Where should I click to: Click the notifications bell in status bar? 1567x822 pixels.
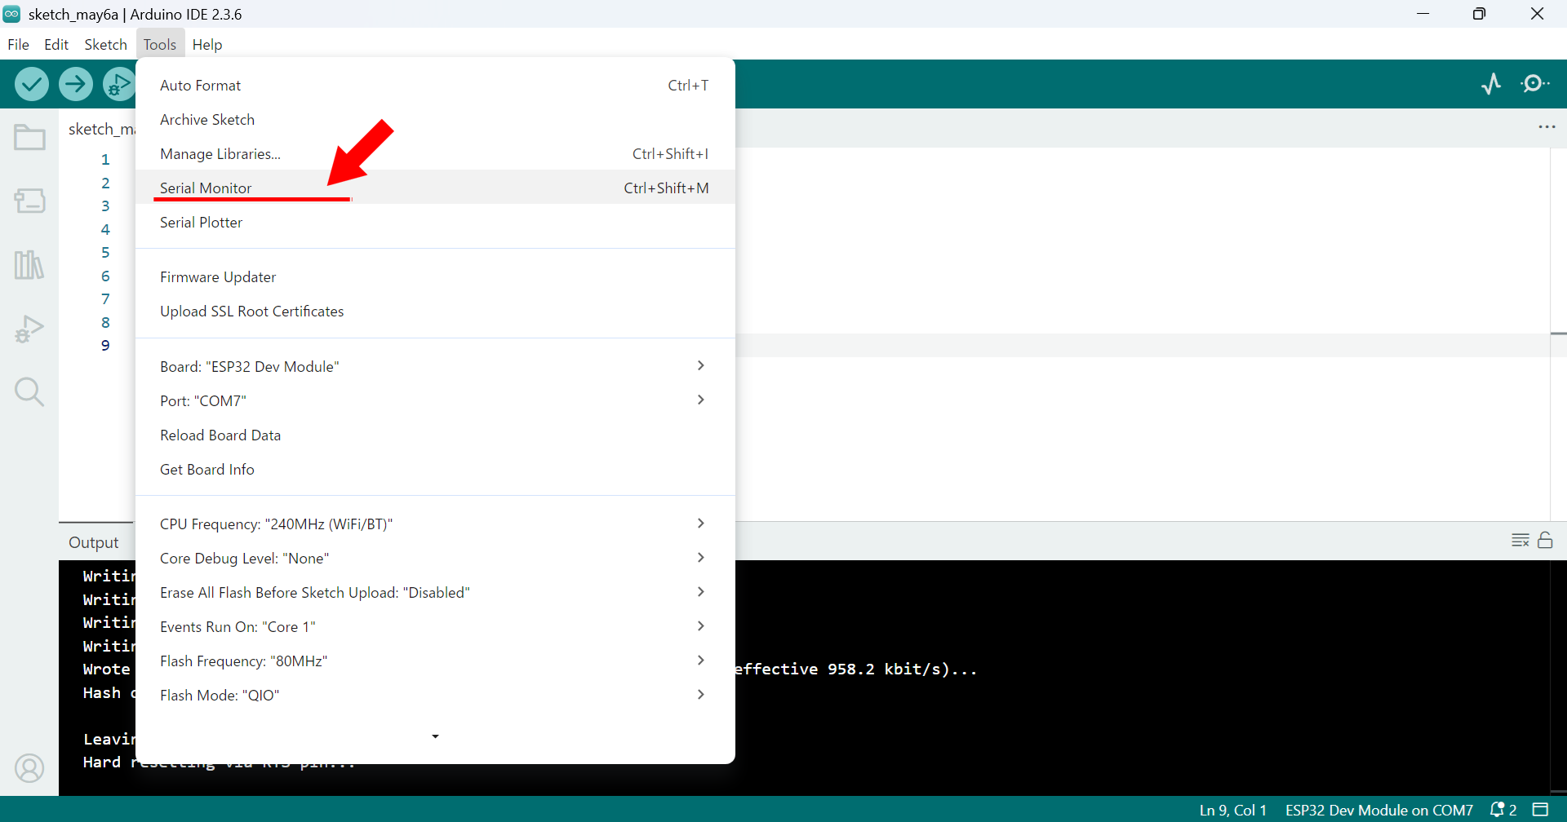1503,810
